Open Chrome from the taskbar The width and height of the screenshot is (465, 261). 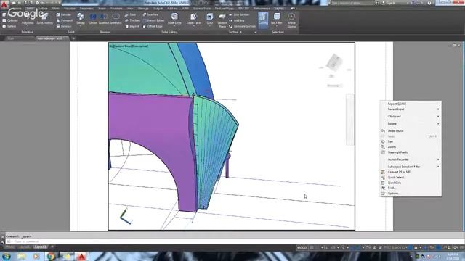[51, 256]
